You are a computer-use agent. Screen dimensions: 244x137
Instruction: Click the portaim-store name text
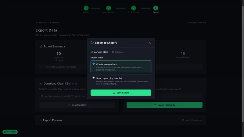[101, 52]
